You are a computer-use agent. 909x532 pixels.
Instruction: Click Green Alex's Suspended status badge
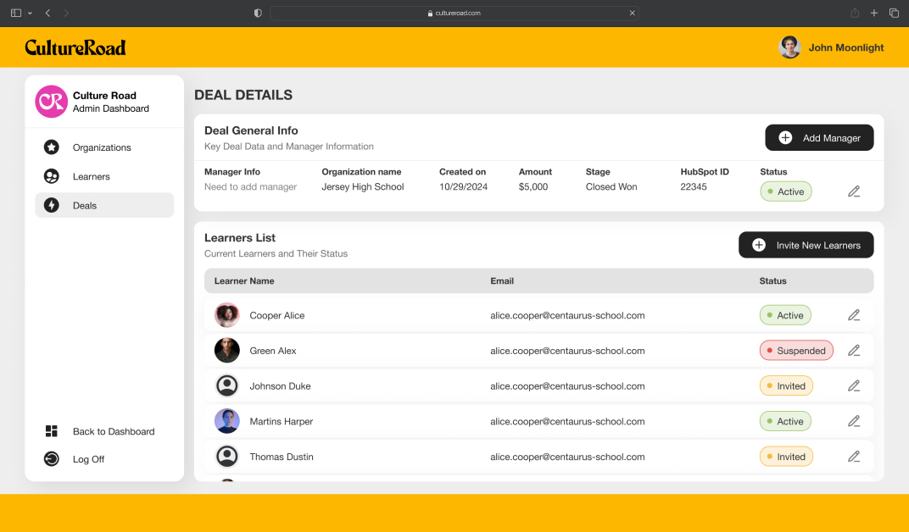(796, 350)
